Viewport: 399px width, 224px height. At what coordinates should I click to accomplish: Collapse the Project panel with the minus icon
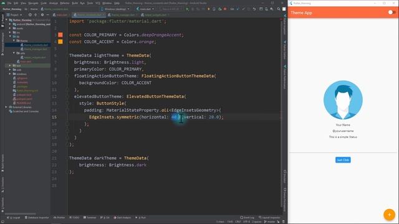[x=47, y=15]
